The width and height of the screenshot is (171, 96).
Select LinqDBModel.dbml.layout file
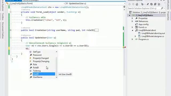pyautogui.click(x=153, y=33)
